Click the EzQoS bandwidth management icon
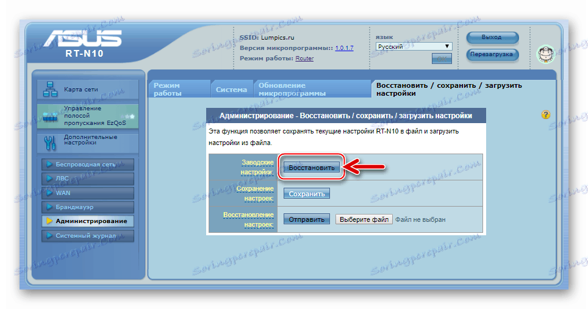Image resolution: width=588 pixels, height=309 pixels. click(x=50, y=117)
